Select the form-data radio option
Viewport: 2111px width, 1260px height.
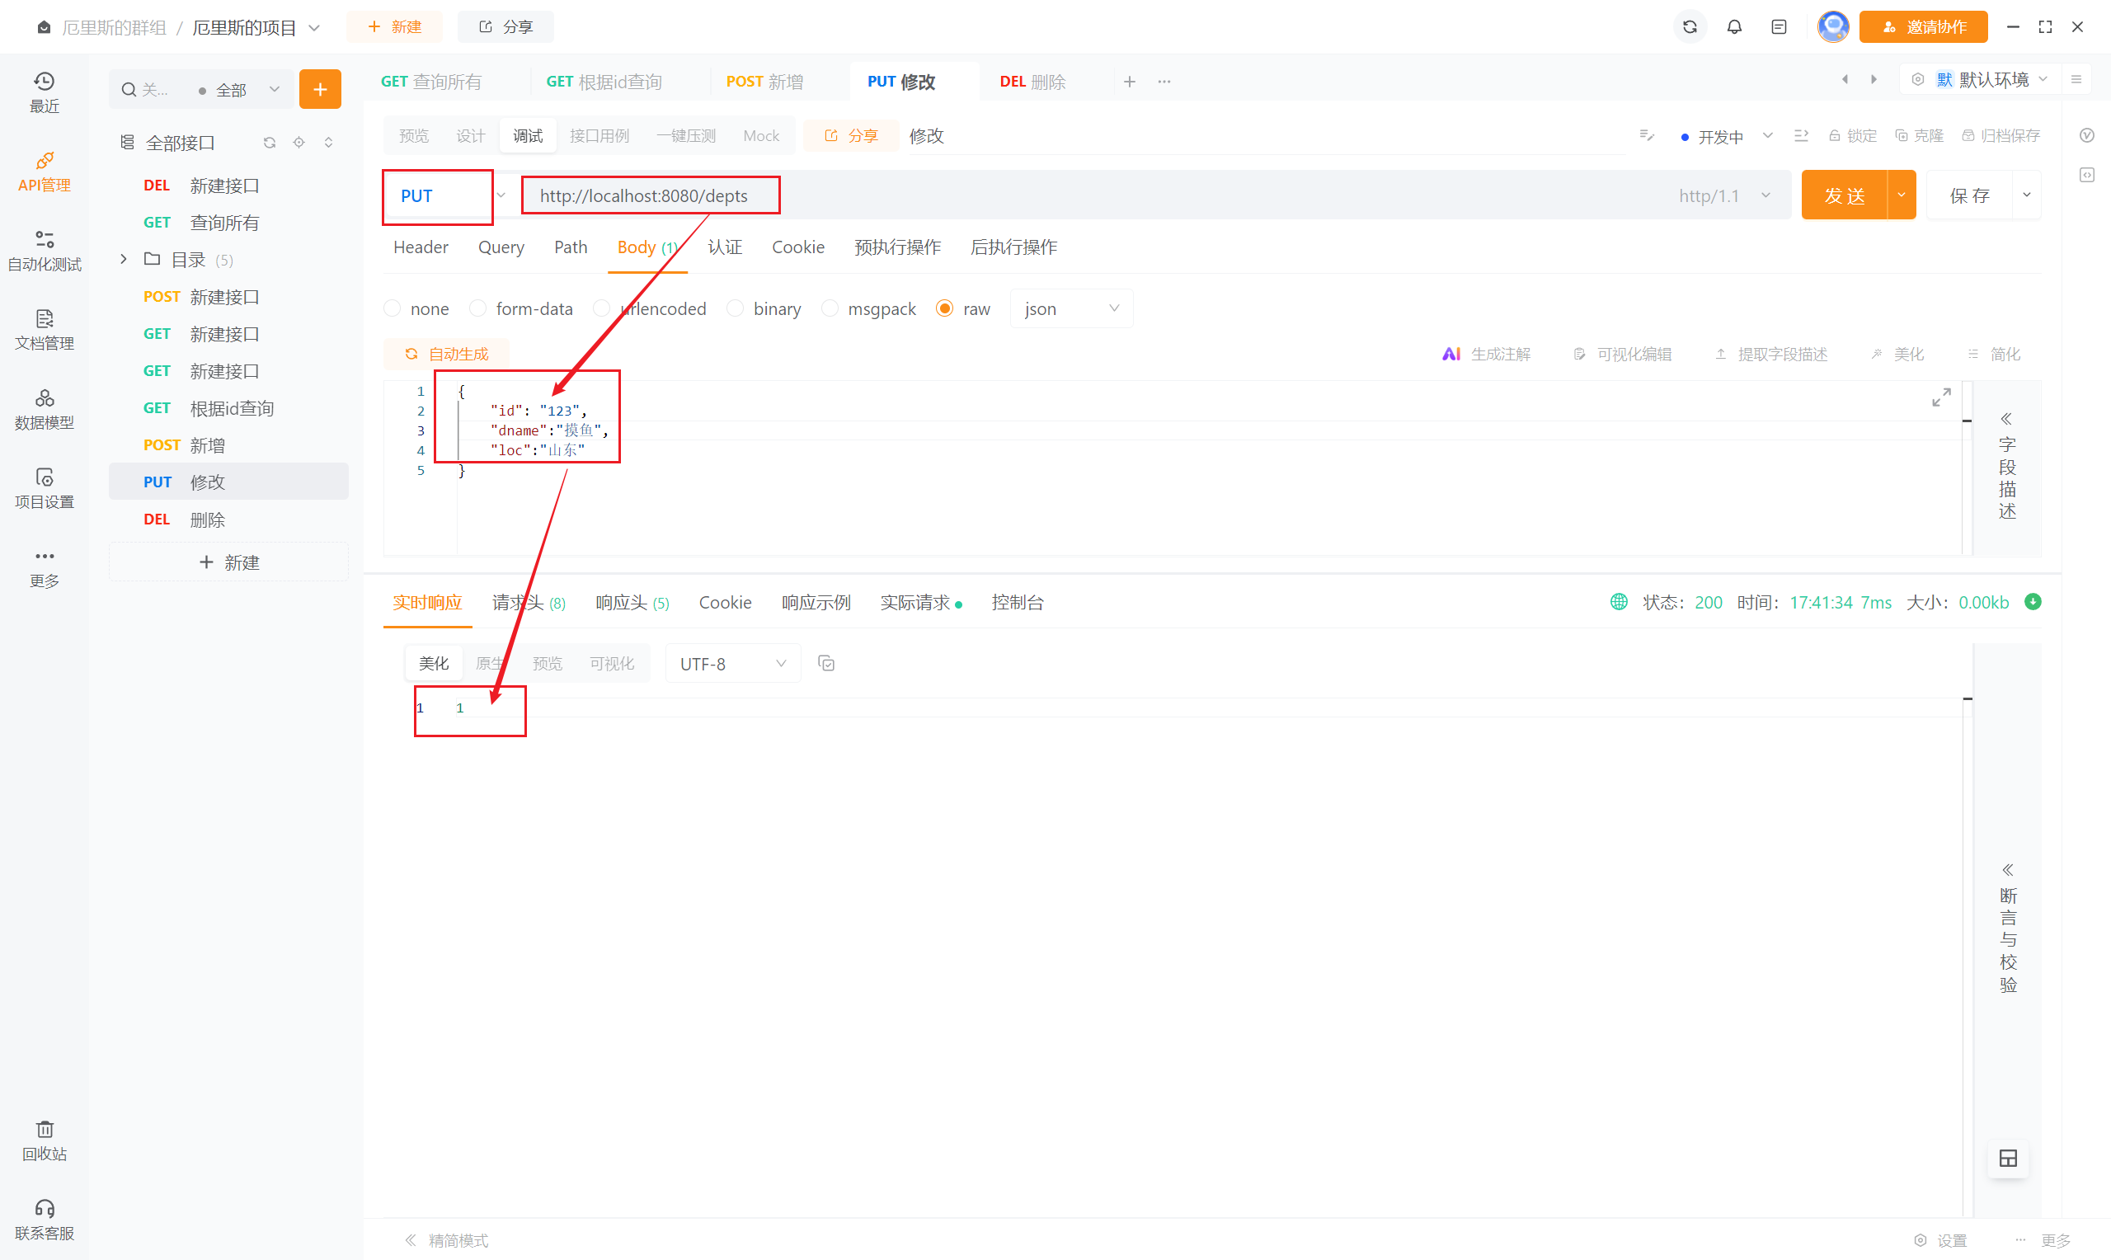[478, 309]
